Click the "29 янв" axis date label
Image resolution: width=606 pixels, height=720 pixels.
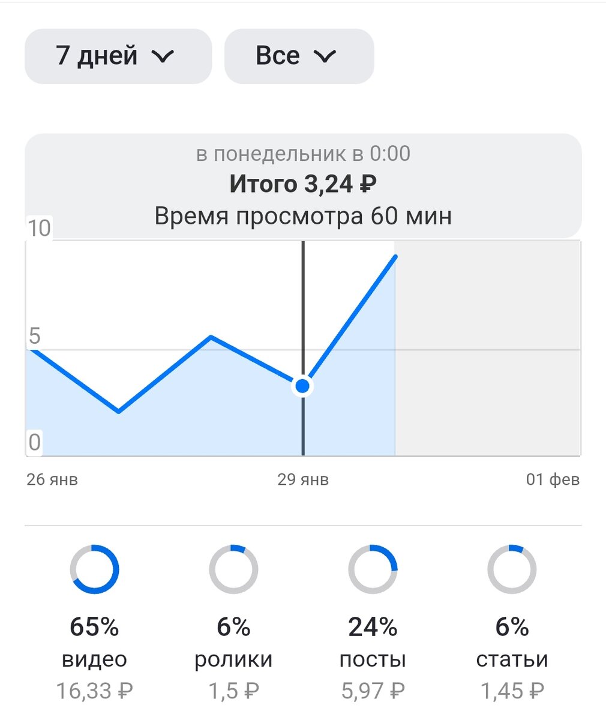303,480
